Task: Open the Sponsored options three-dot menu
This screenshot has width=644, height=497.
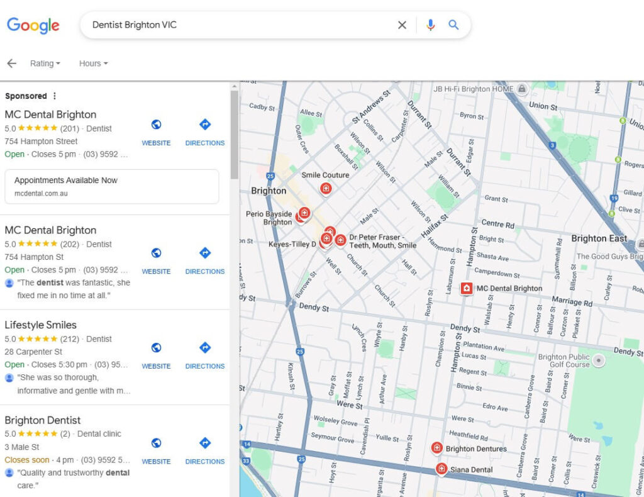Action: coord(55,96)
